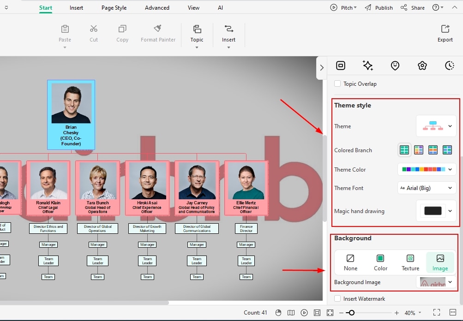This screenshot has height=321, width=463.
Task: Open Background Image dropdown
Action: click(436, 282)
